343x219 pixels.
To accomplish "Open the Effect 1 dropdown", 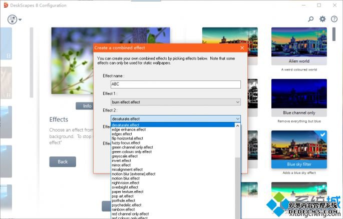I will [x=176, y=102].
